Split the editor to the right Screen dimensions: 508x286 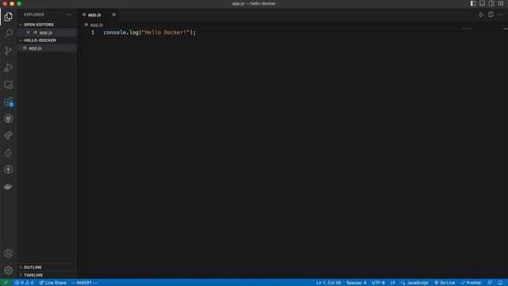pos(491,14)
